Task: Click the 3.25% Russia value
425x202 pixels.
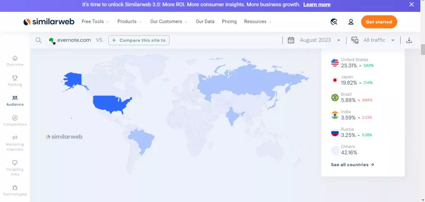Action: (x=348, y=135)
